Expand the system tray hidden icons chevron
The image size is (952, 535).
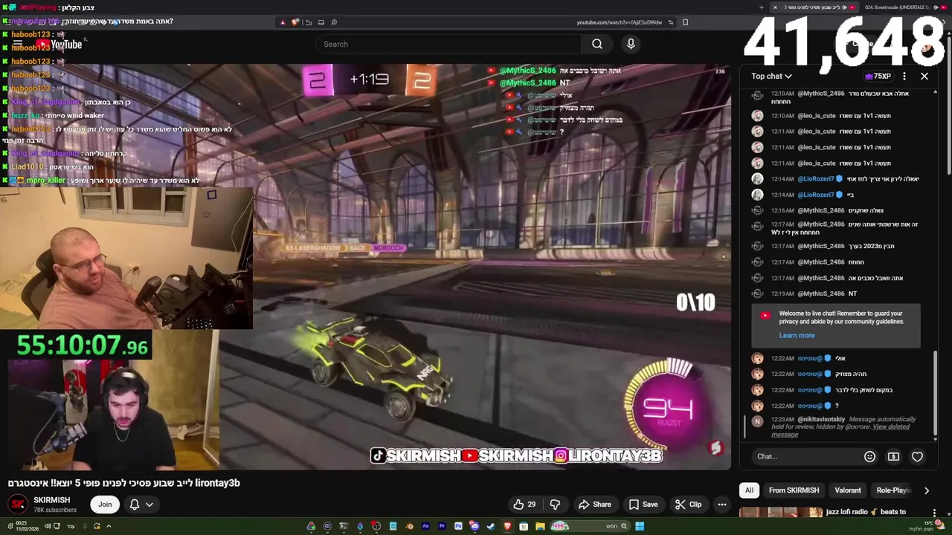point(109,527)
